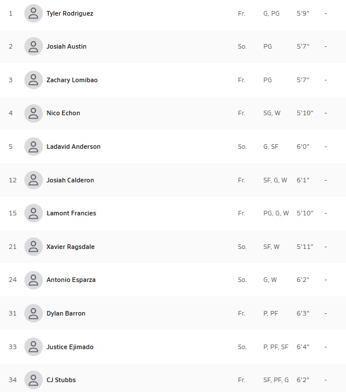The width and height of the screenshot is (346, 392).
Task: Click Tyler Rodriguez's avatar icon
Action: coord(33,13)
